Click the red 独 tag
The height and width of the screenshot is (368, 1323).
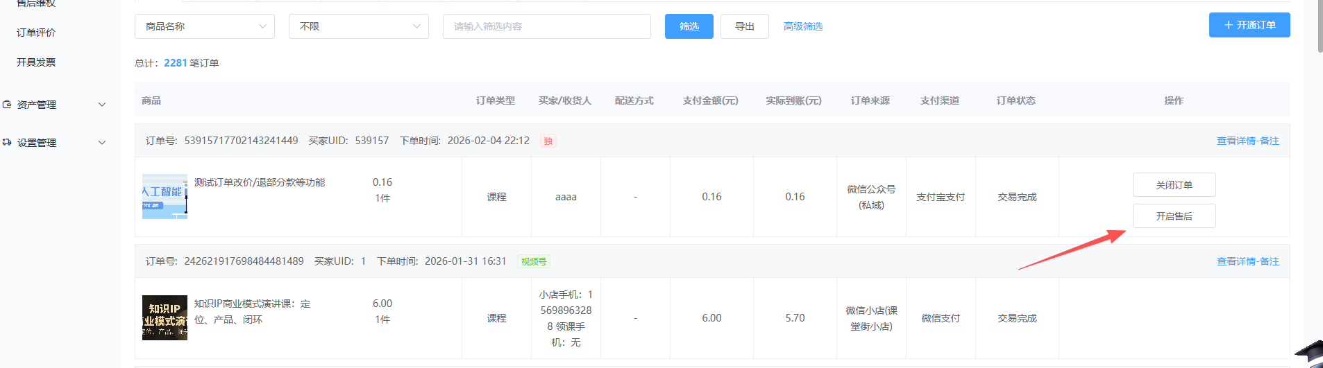click(548, 141)
